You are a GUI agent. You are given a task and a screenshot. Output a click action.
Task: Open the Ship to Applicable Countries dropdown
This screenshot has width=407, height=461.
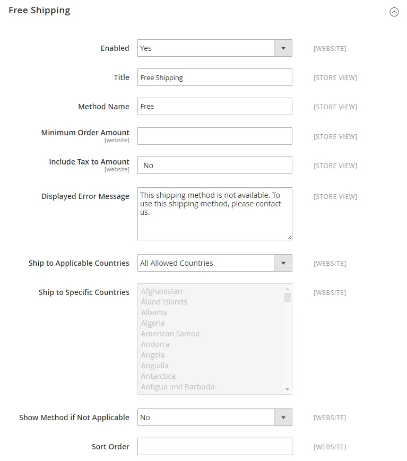(283, 263)
